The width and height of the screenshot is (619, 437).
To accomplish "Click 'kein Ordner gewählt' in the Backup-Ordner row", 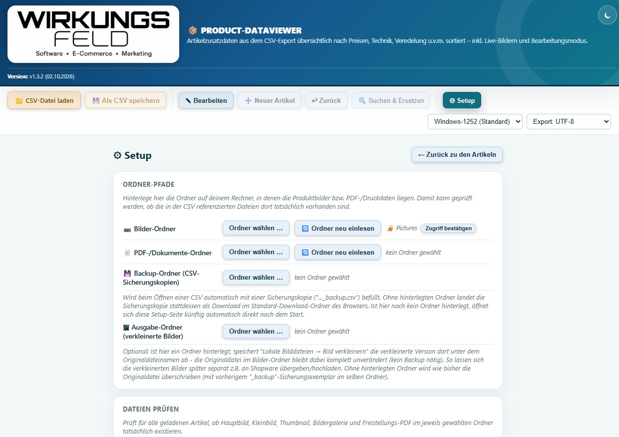I will coord(322,277).
